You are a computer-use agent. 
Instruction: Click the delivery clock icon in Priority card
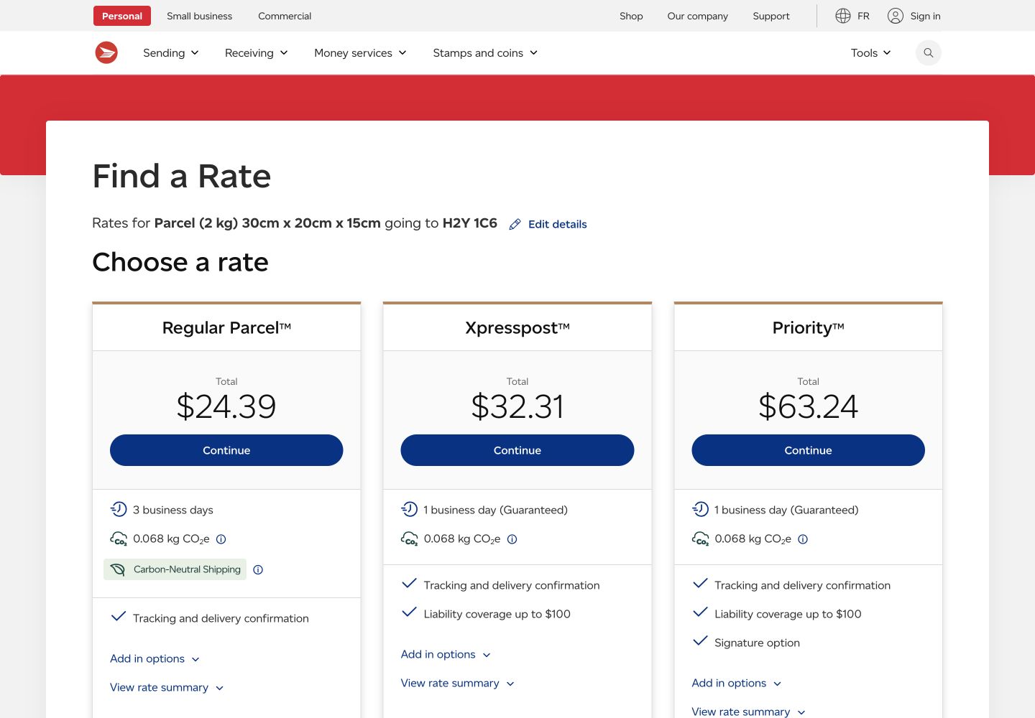coord(700,509)
